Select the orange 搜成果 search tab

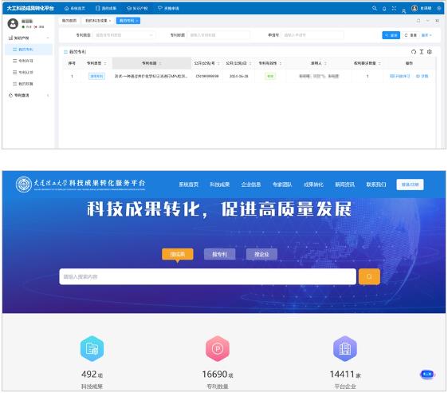pos(178,254)
